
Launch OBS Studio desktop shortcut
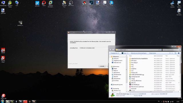point(71,3)
